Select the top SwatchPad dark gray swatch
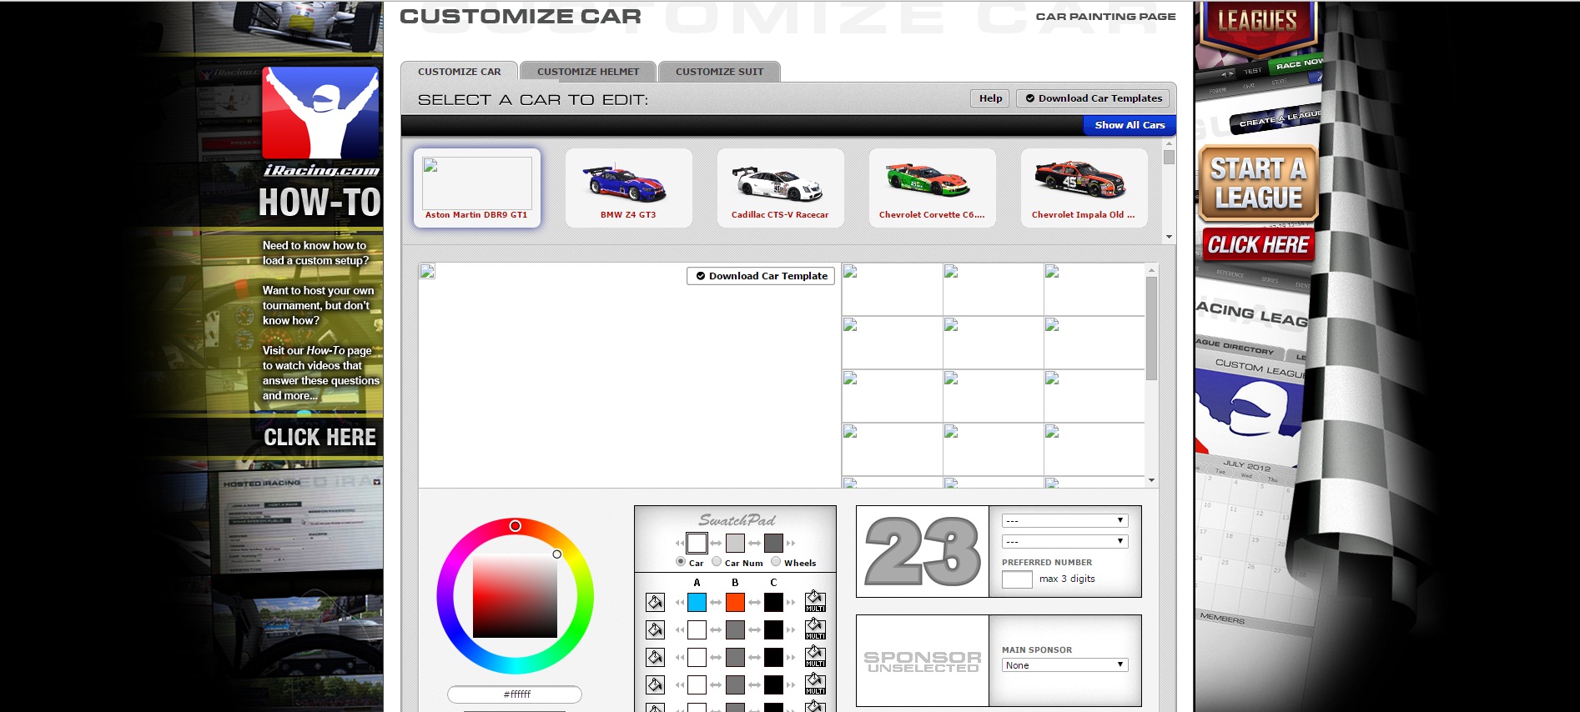 coord(773,544)
